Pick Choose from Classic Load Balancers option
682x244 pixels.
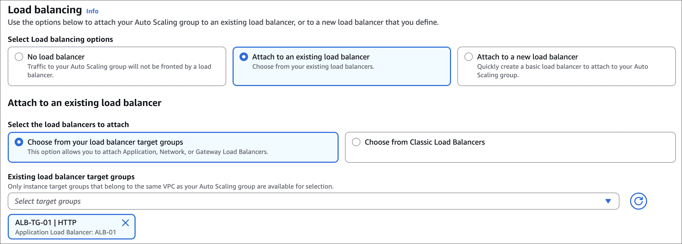[356, 142]
